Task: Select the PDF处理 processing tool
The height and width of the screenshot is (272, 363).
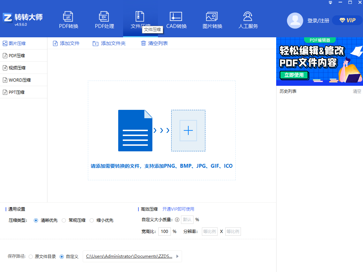Action: tap(104, 19)
